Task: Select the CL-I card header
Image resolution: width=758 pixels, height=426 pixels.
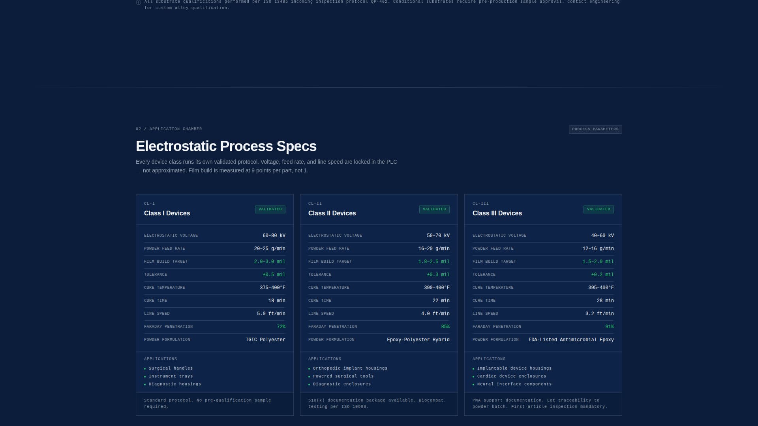Action: tap(149, 204)
